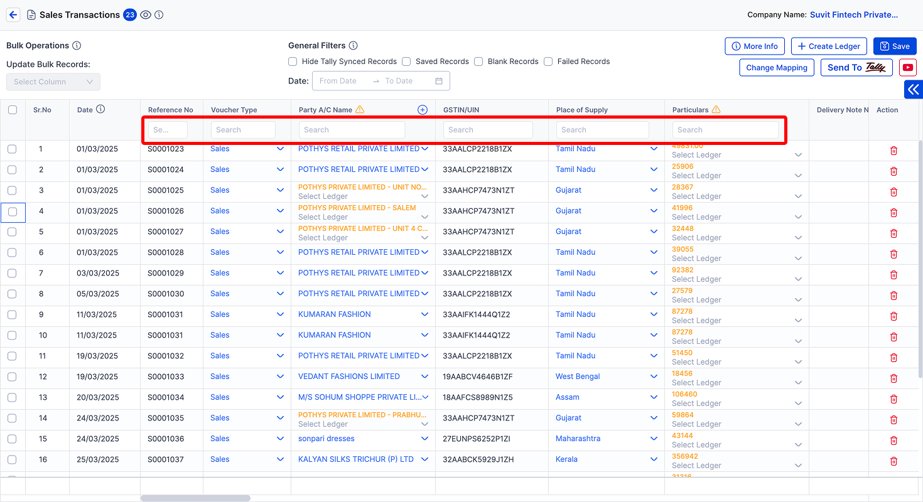
Task: Click the Change Mapping button
Action: point(777,68)
